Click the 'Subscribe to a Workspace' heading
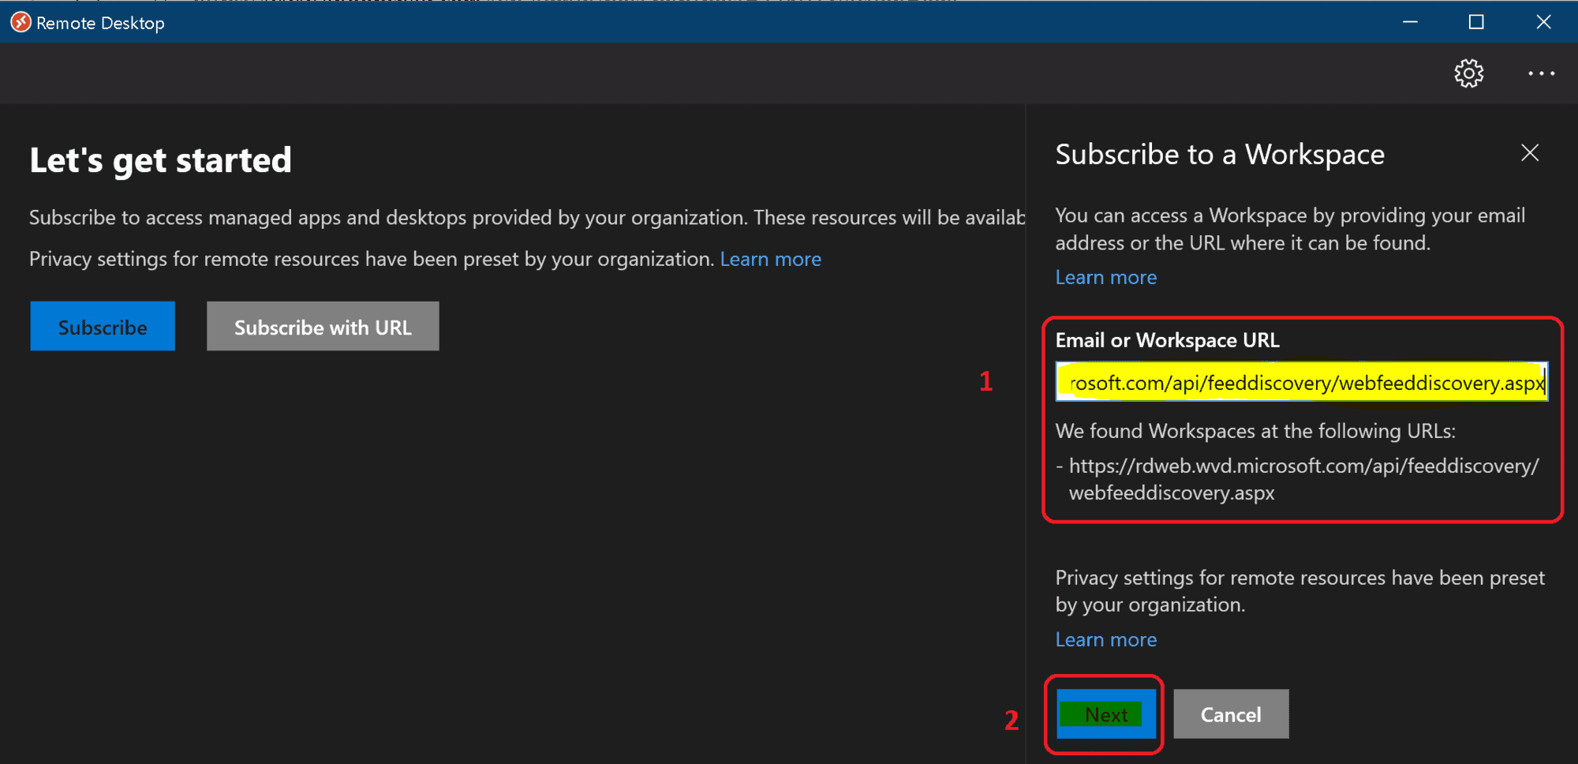This screenshot has width=1578, height=764. [x=1220, y=155]
